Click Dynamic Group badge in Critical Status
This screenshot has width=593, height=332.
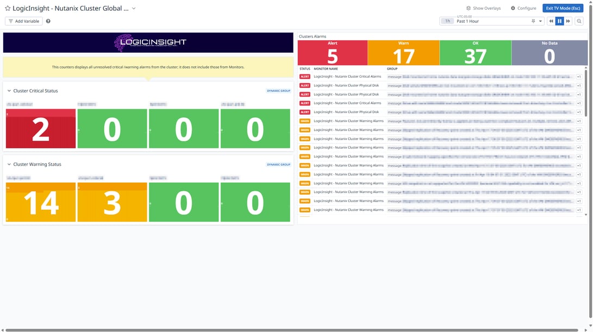point(279,91)
